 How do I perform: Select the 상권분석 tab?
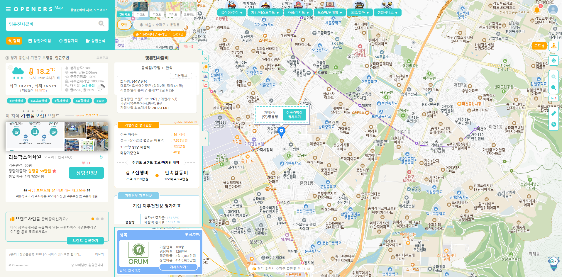click(95, 41)
